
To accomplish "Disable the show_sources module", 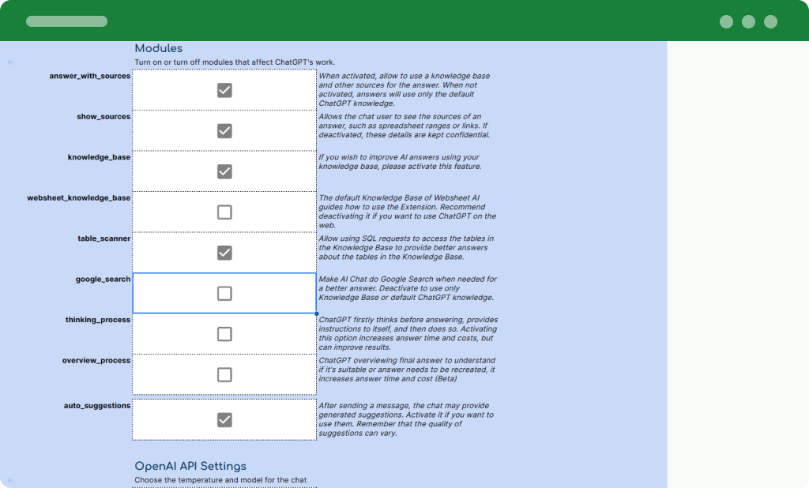I will tap(224, 130).
